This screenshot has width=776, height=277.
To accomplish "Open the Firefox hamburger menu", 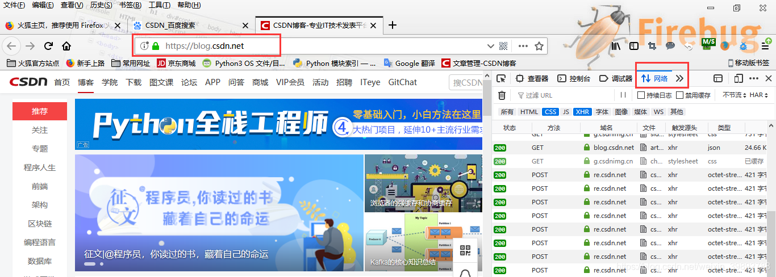I will [x=765, y=46].
